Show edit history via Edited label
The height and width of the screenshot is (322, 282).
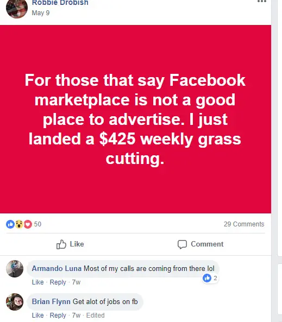click(x=96, y=315)
